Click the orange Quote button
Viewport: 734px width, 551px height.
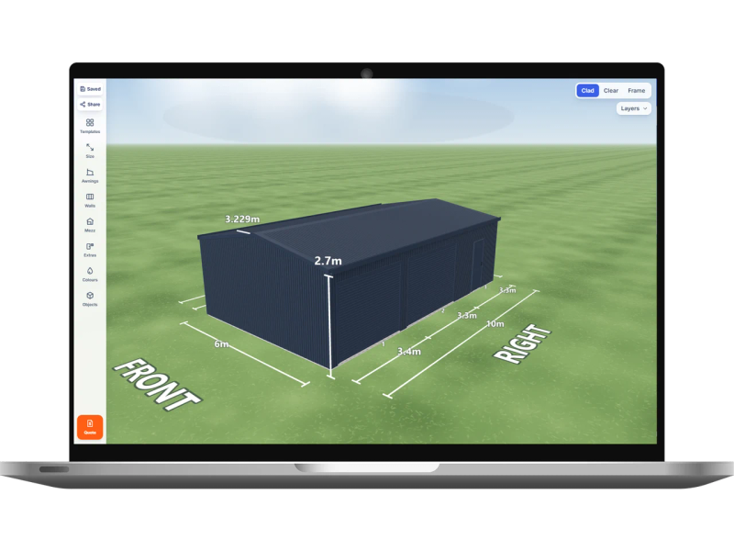click(x=90, y=427)
